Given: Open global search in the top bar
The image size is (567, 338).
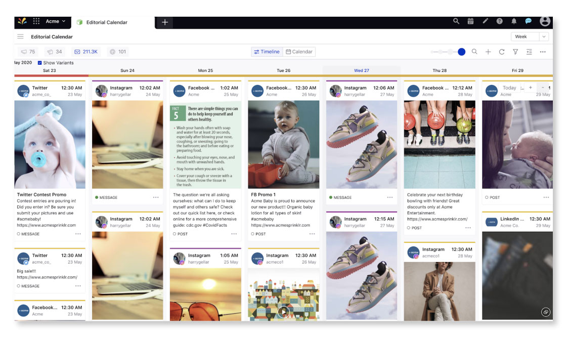Looking at the screenshot, I should coord(456,21).
